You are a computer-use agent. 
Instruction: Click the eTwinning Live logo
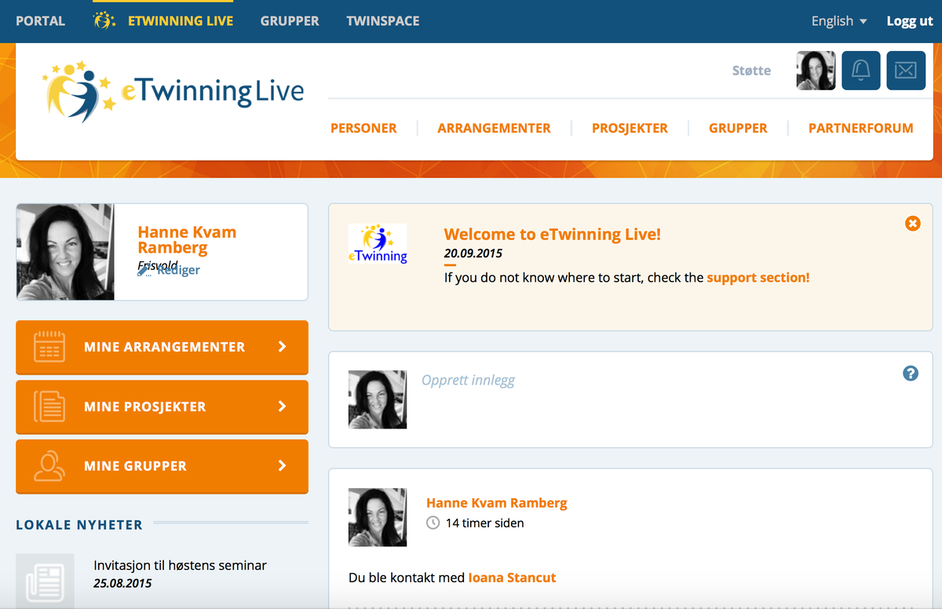click(x=173, y=93)
